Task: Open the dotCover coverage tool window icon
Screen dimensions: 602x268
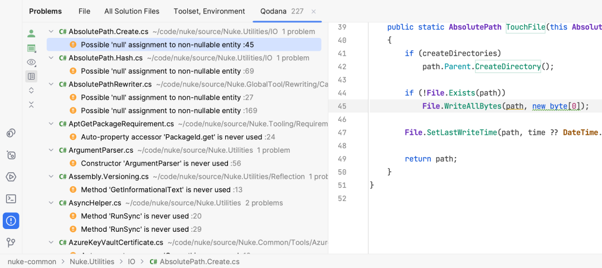Action: [11, 133]
